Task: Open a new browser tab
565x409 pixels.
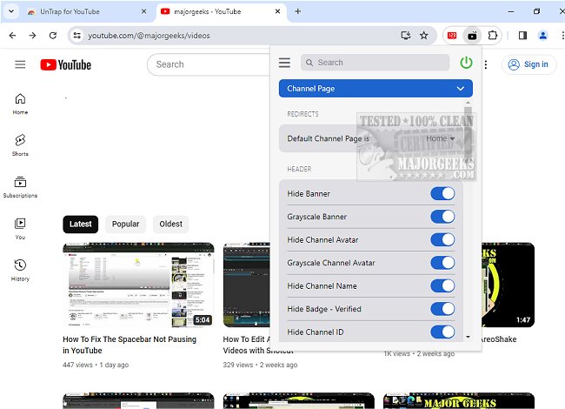Action: pyautogui.click(x=297, y=11)
